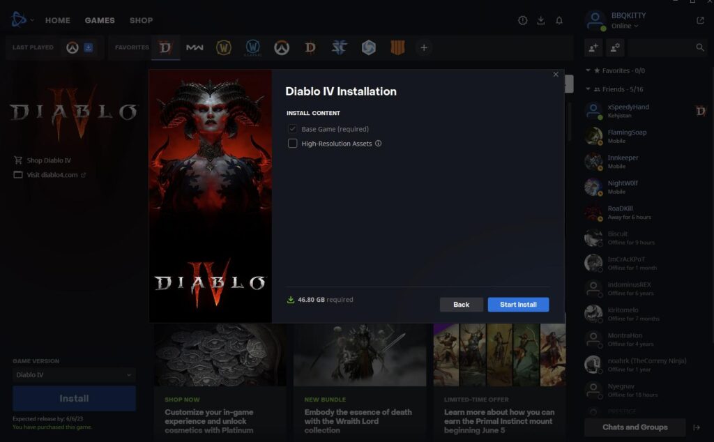The width and height of the screenshot is (714, 442).
Task: Select Heroes of the Storm in favorites
Action: [369, 47]
